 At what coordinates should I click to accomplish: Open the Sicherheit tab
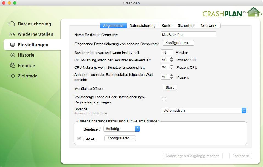[186, 26]
